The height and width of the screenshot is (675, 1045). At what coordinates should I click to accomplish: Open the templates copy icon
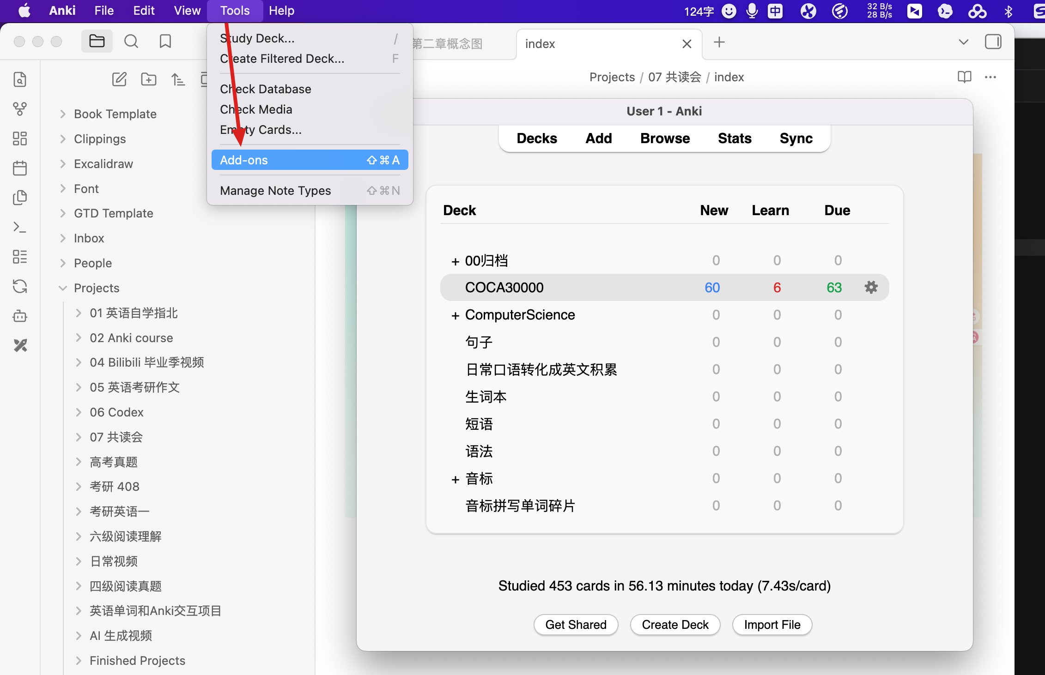(x=20, y=198)
